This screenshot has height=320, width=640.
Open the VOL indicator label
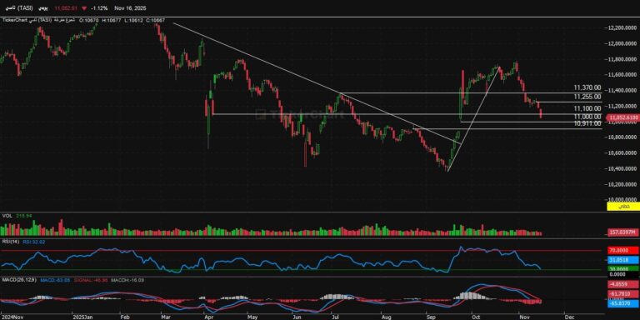7,216
